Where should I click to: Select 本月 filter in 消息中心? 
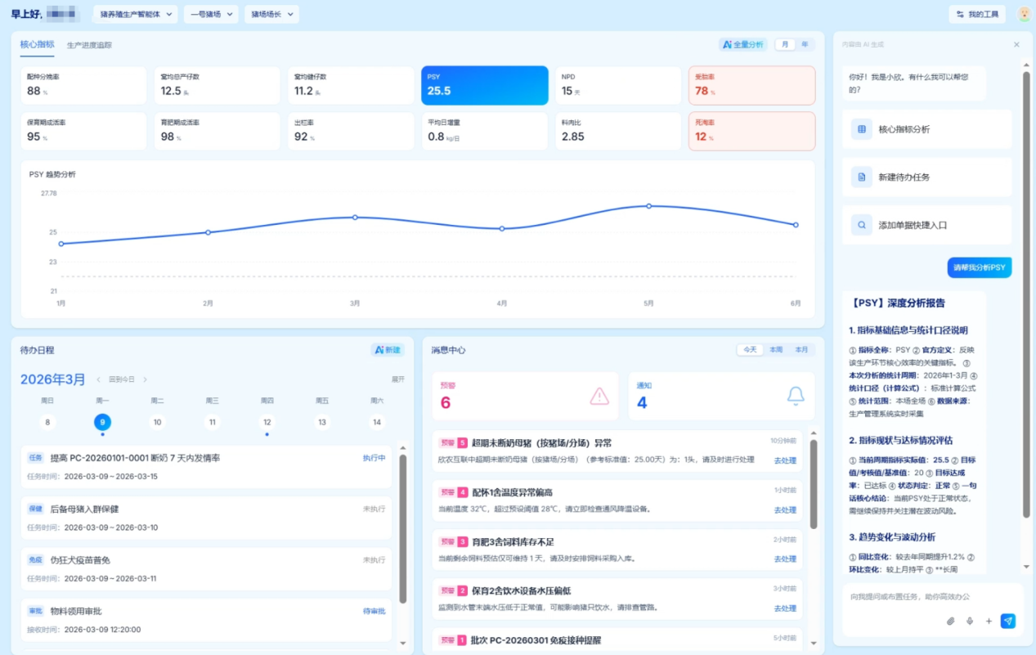[801, 350]
